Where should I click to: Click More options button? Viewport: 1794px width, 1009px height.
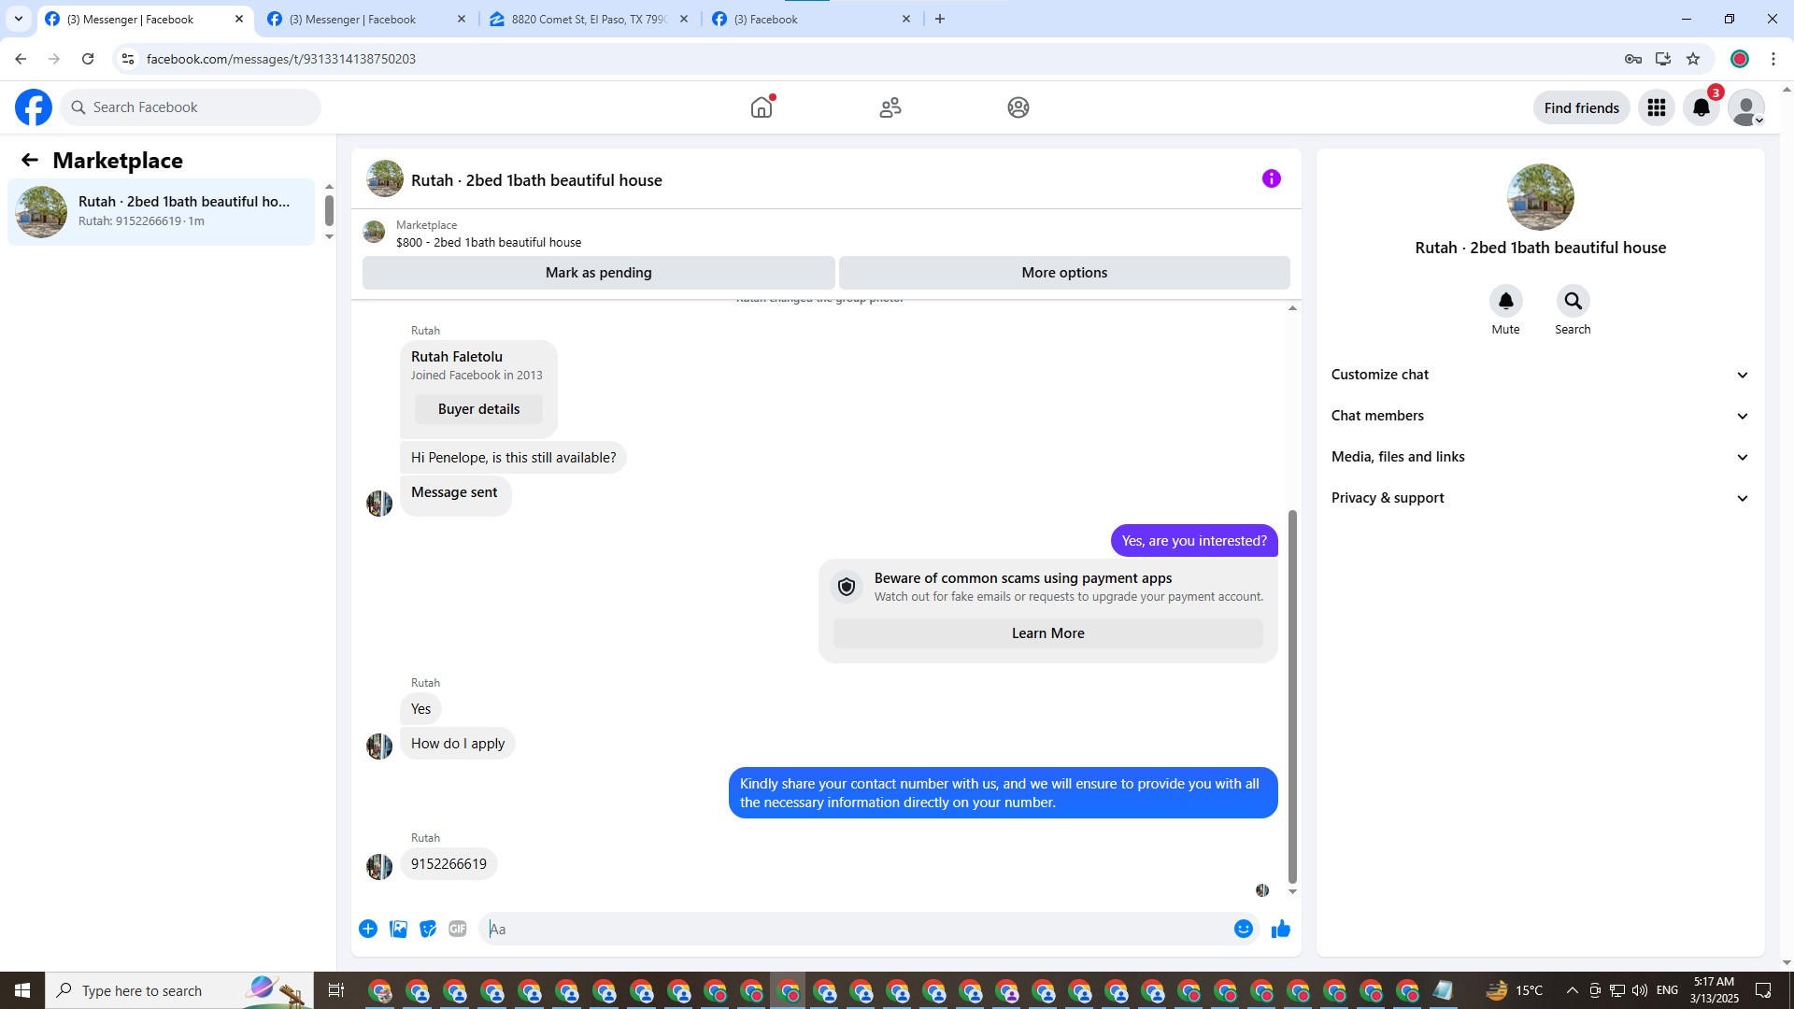tap(1064, 273)
